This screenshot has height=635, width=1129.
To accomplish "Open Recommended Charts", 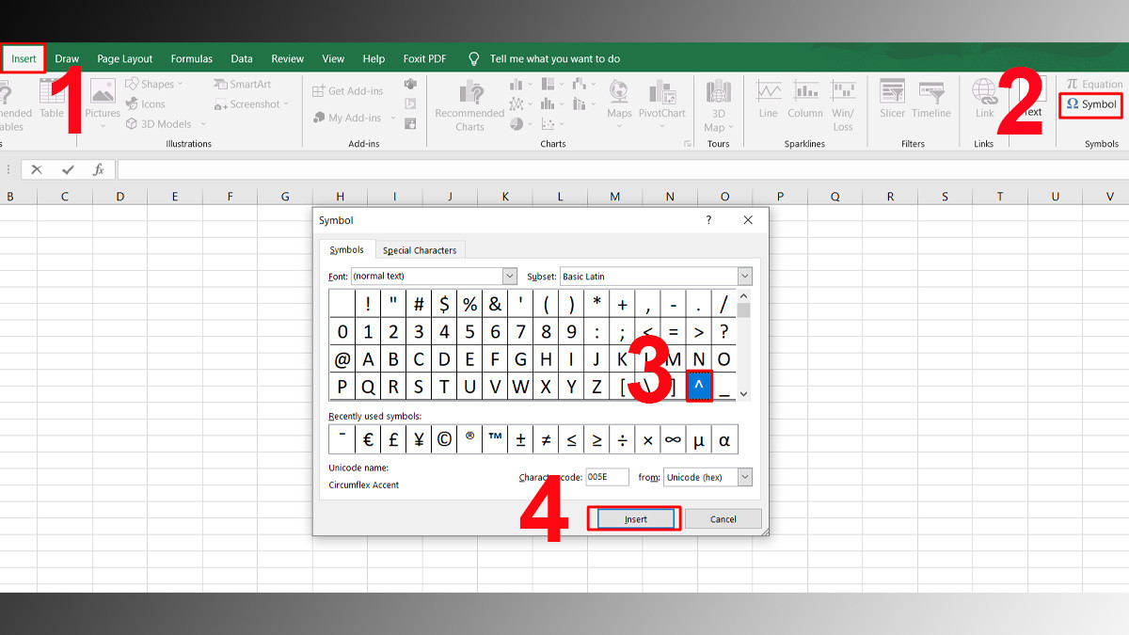I will click(x=469, y=104).
